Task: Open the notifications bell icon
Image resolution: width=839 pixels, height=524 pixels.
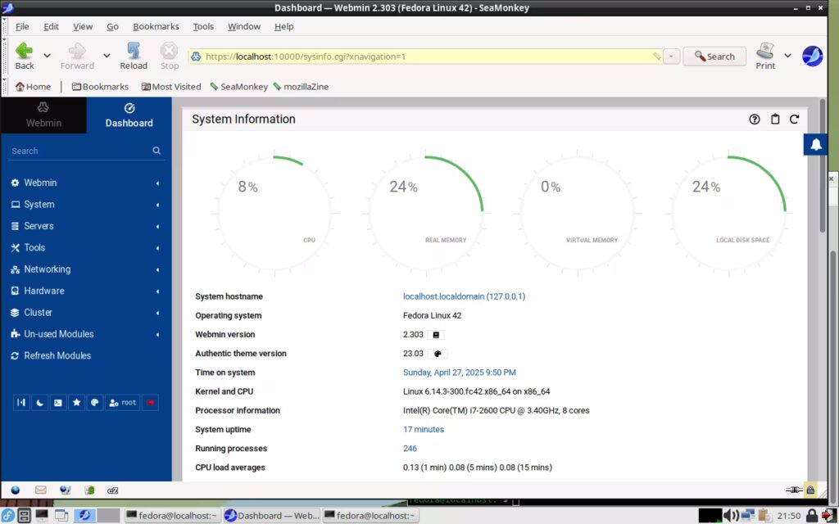Action: pos(815,143)
